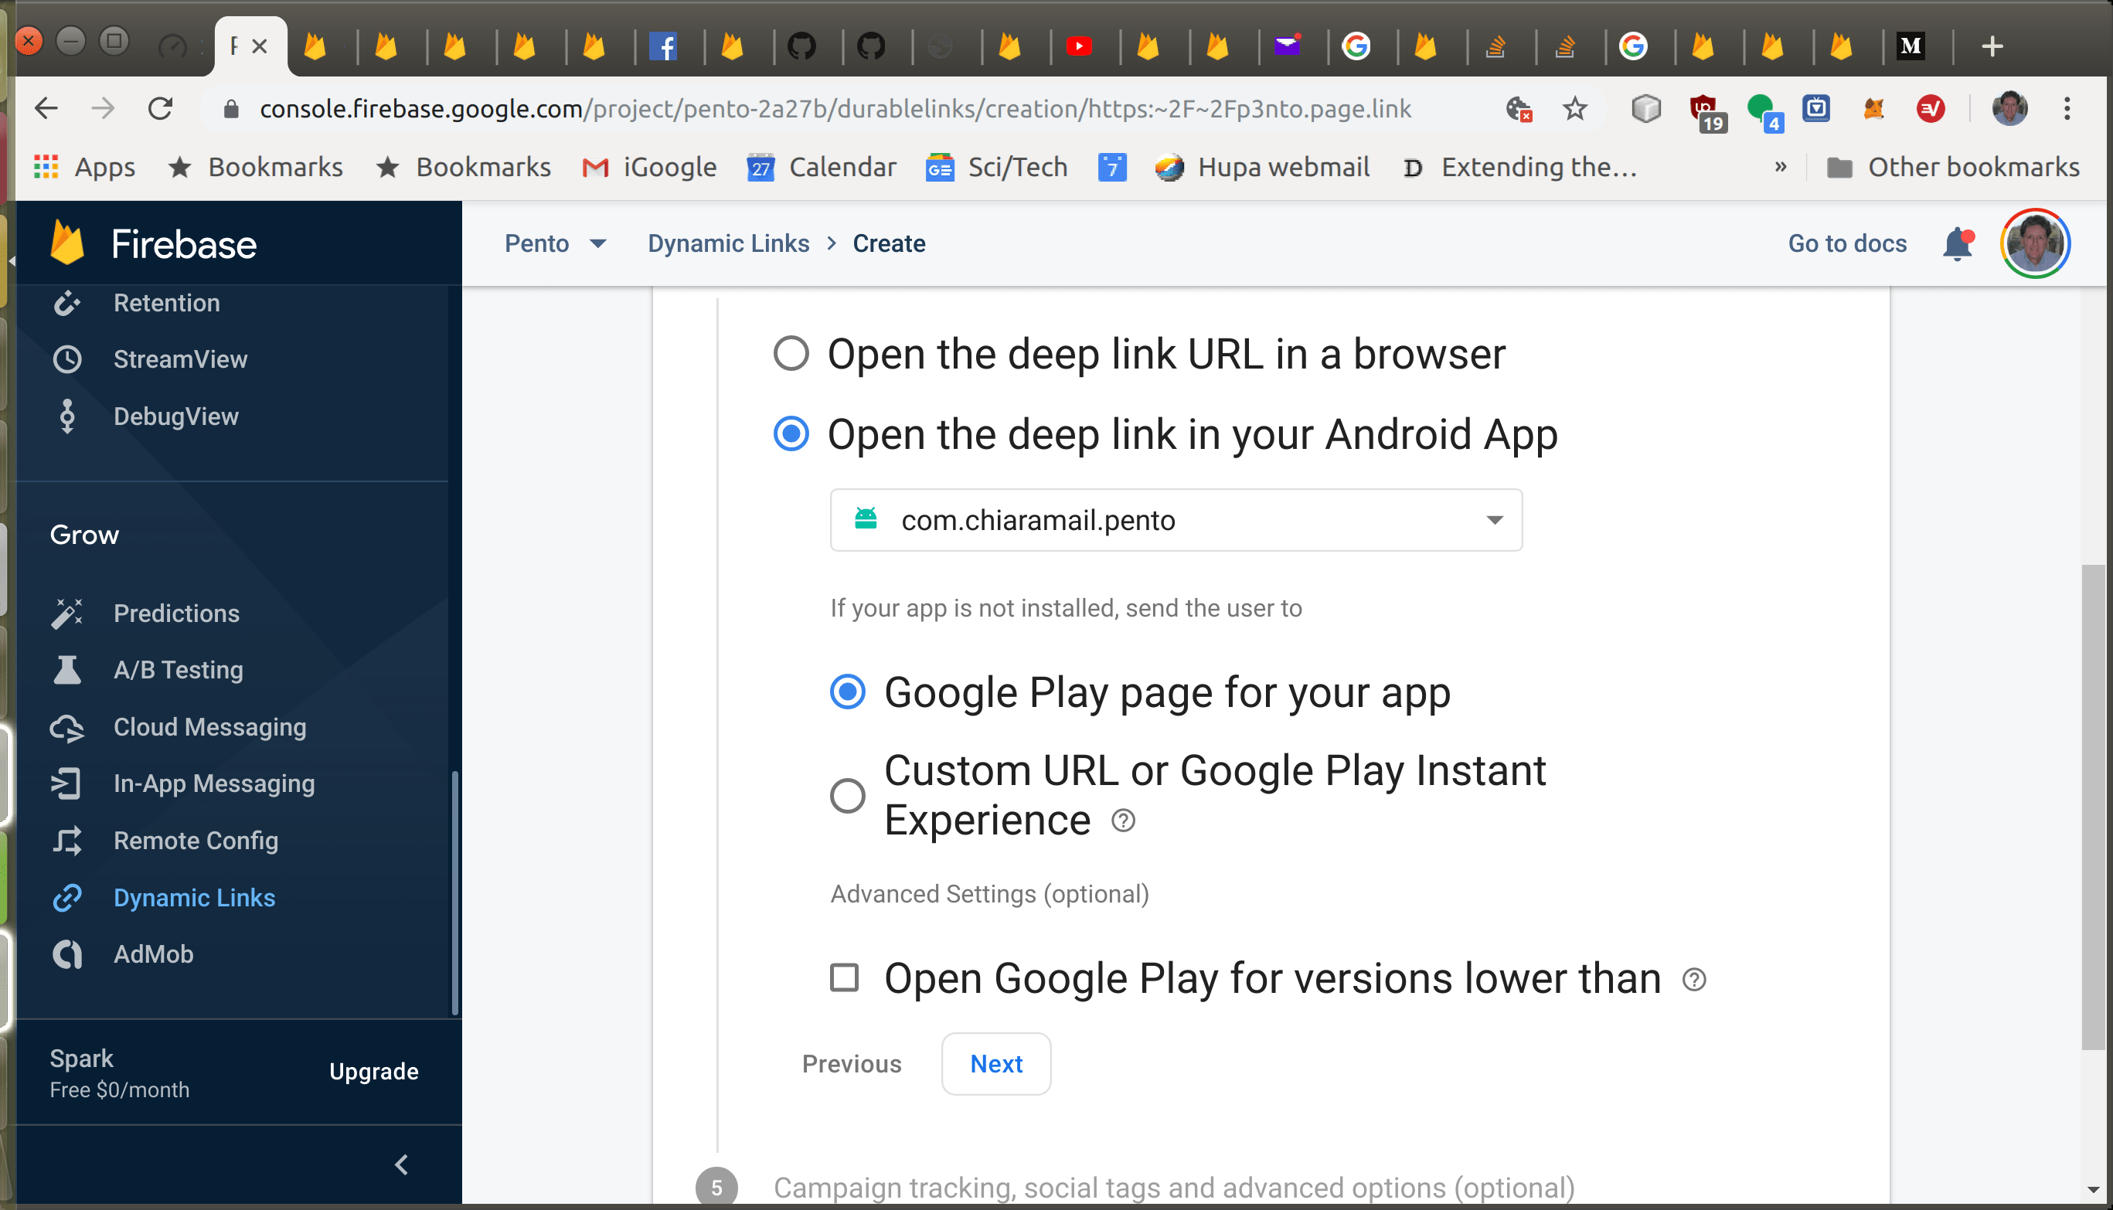Viewport: 2113px width, 1210px height.
Task: Open the com.chiaramail.pento app dropdown
Action: coord(1176,520)
